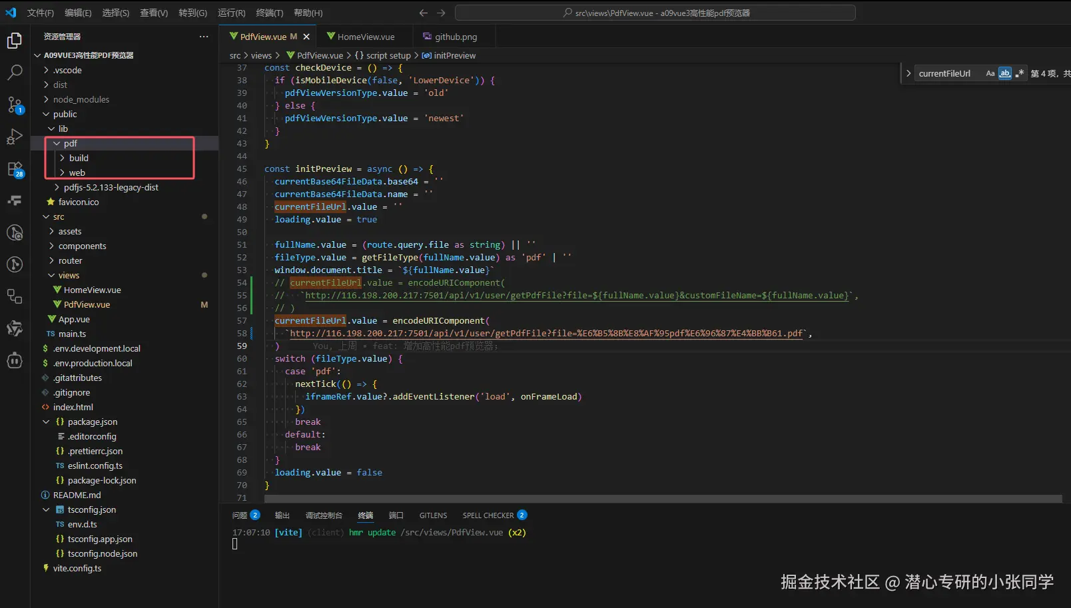This screenshot has width=1071, height=608.
Task: Collapse the views folder
Action: (68, 275)
